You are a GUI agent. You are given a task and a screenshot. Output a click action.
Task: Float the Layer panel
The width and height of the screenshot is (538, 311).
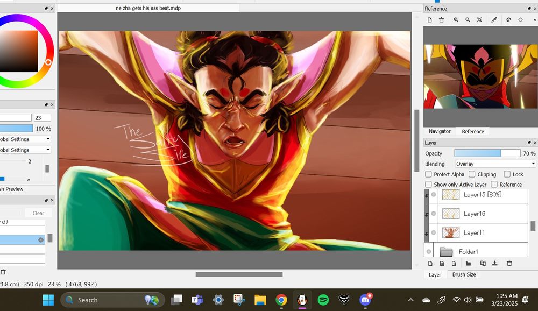(x=529, y=143)
